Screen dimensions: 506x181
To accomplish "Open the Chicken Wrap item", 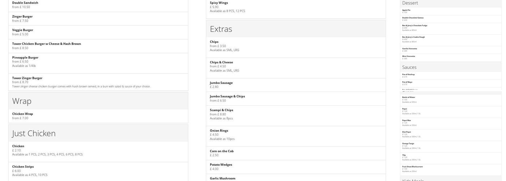I will 23,114.
